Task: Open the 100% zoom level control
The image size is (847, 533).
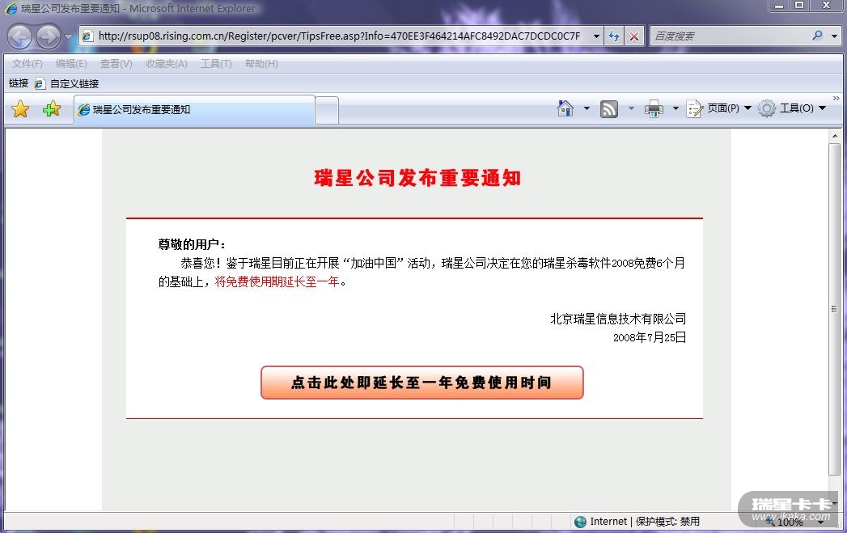Action: 795,522
